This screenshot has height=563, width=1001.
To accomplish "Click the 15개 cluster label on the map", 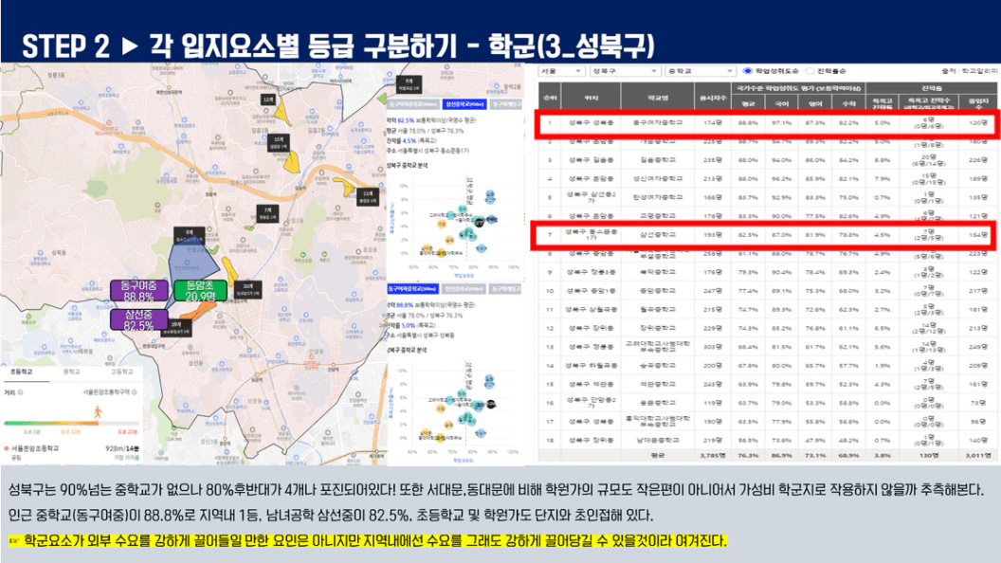I will point(279,143).
